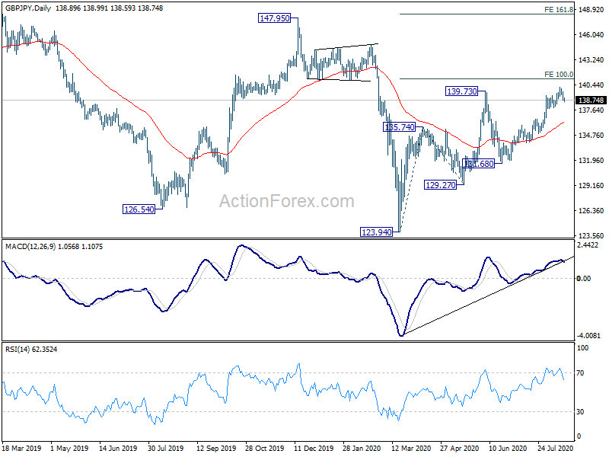
Task: Click the 30 Jul 2019 date label
Action: coord(165,448)
